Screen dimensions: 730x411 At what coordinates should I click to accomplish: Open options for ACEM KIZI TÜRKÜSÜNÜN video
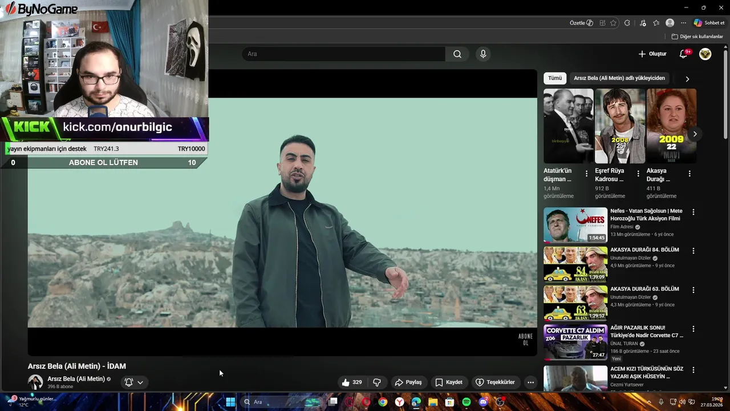(x=693, y=370)
